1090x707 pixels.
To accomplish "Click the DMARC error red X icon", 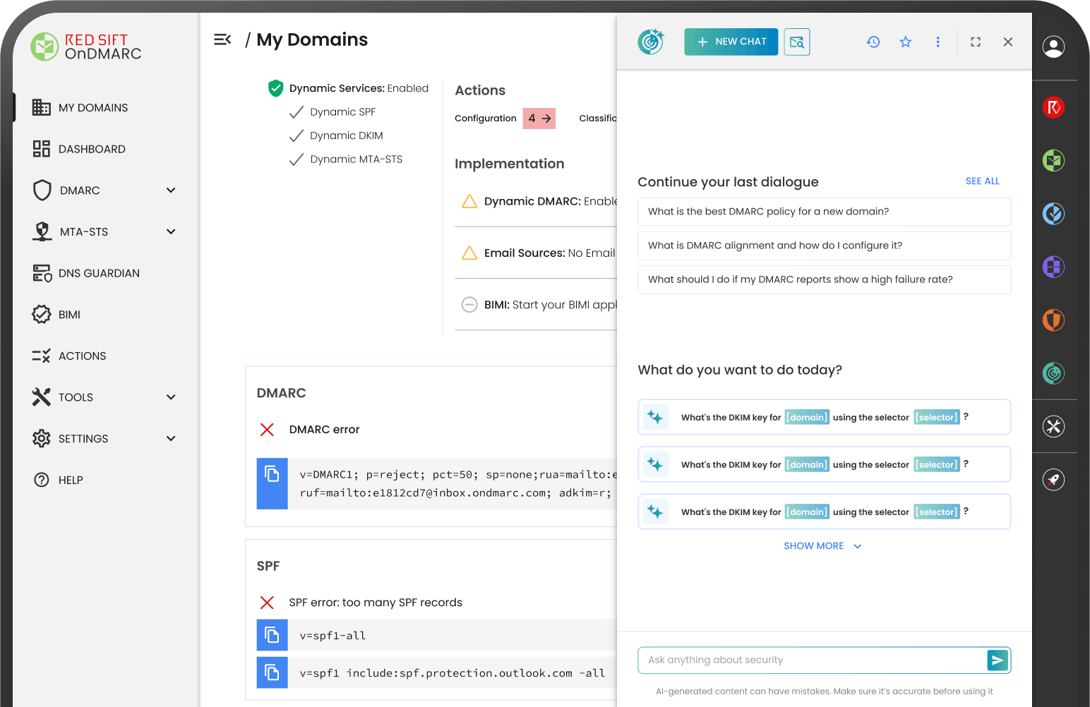I will click(x=267, y=430).
